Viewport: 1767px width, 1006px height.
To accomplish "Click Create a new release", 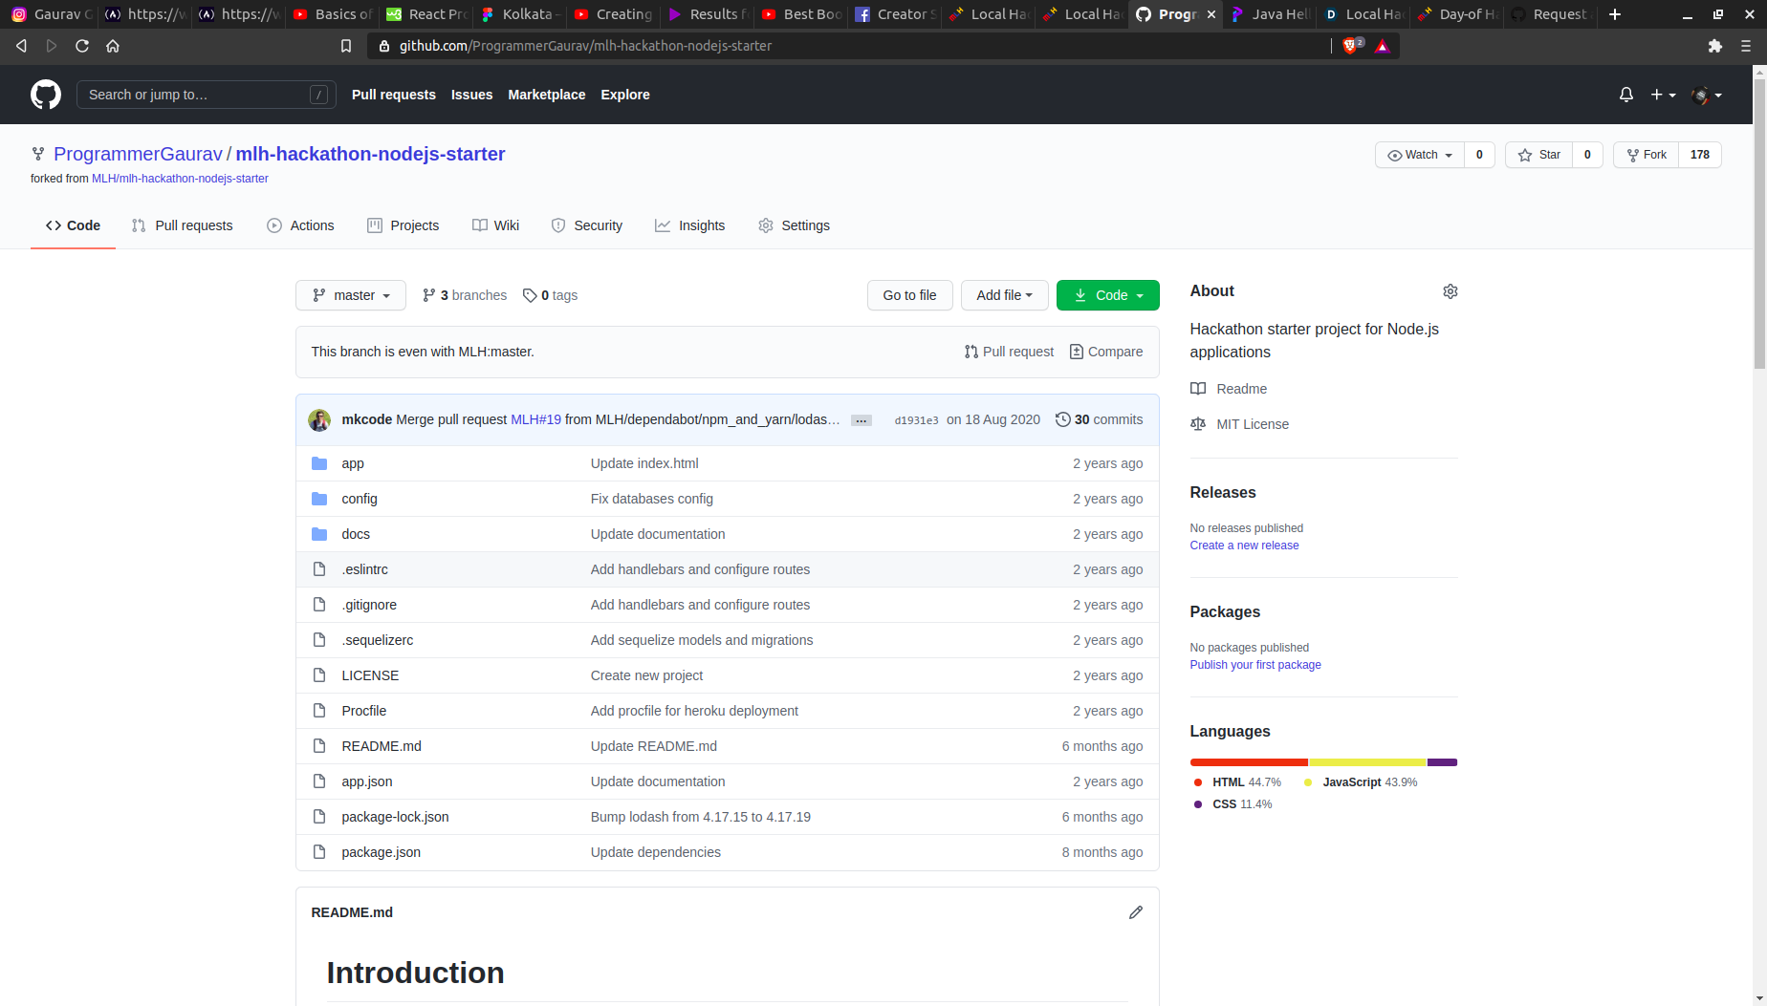I will [x=1245, y=546].
